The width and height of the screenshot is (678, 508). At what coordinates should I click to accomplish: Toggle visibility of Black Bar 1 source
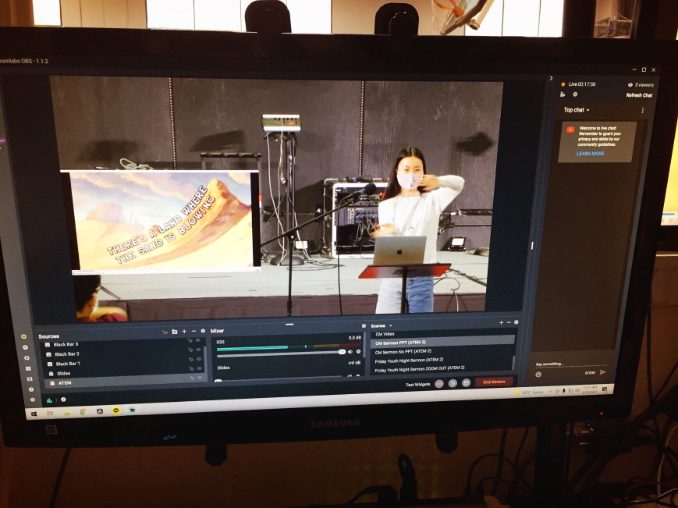pyautogui.click(x=199, y=359)
